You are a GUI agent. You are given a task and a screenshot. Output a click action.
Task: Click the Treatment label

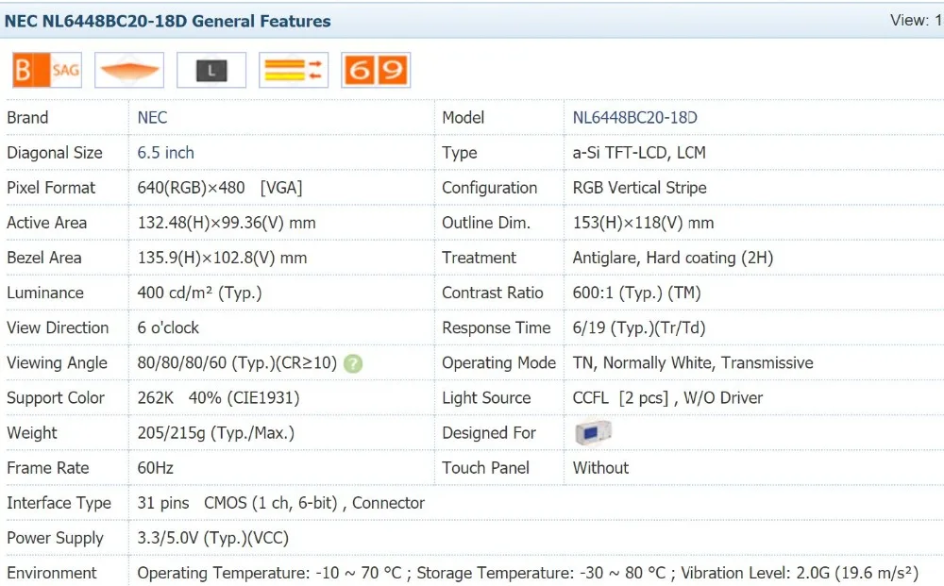pos(480,258)
